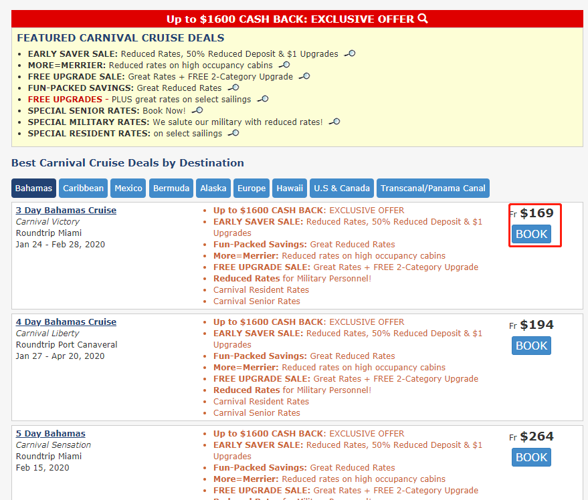Click cash back offer under 4 Day cruise
588x500 pixels.
pos(308,322)
